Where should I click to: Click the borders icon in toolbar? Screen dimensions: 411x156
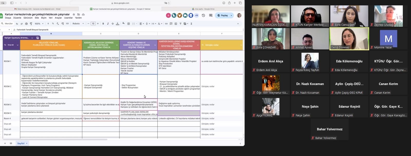pyautogui.click(x=129, y=24)
